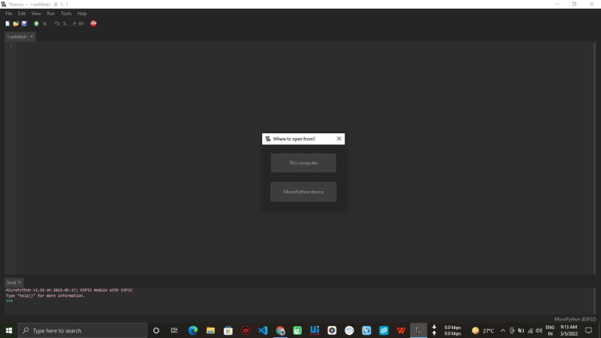This screenshot has height=338, width=601.
Task: Click the Resume debugger icon
Action: click(81, 24)
